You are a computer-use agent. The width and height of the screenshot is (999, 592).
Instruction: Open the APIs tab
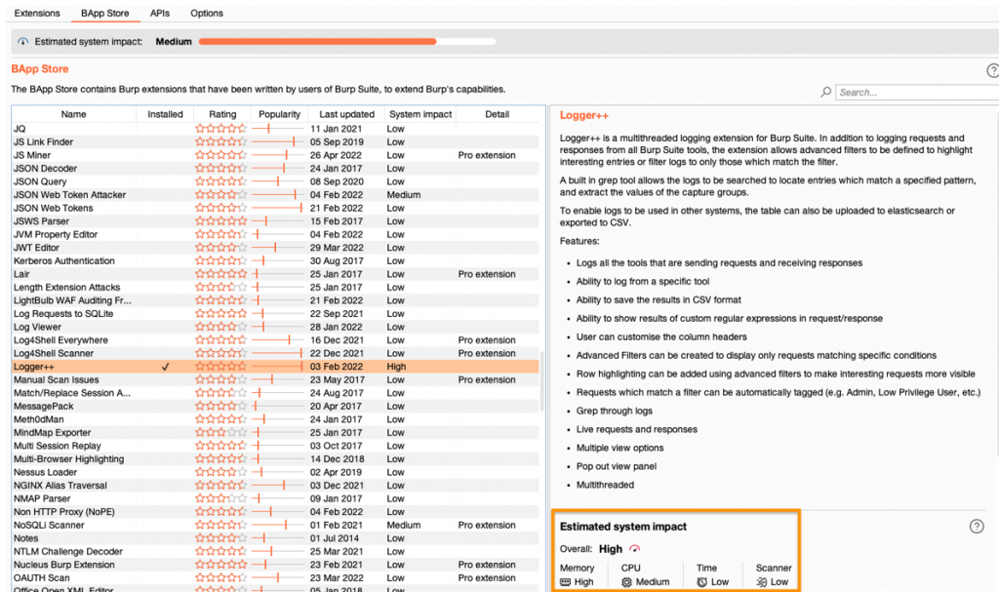coord(159,13)
